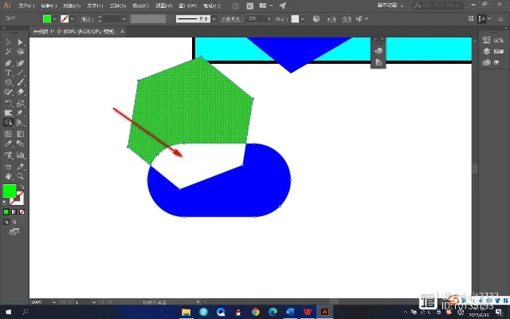
Task: Select the Lasso tool
Action: click(x=20, y=52)
